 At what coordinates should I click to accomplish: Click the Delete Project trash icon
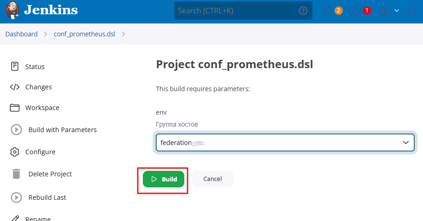coord(16,174)
